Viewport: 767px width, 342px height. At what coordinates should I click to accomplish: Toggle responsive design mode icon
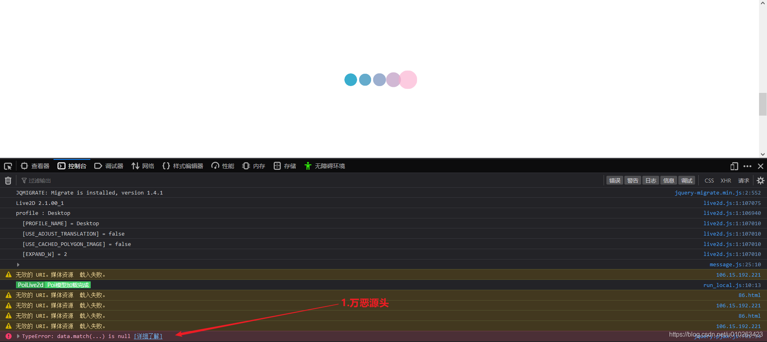(x=734, y=166)
